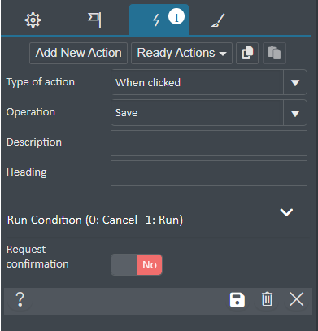Copy the action with the copy icon

click(x=247, y=53)
